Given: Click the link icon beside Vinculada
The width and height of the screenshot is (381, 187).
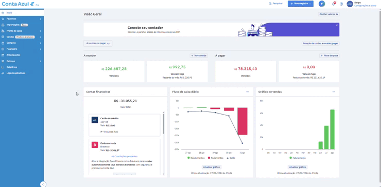Looking at the screenshot, I should click(x=101, y=132).
